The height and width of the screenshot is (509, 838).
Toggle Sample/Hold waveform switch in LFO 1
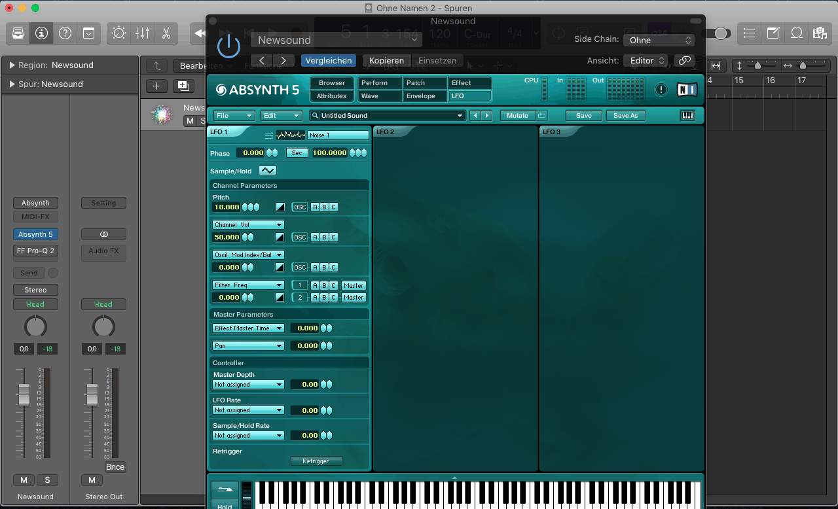pos(268,171)
